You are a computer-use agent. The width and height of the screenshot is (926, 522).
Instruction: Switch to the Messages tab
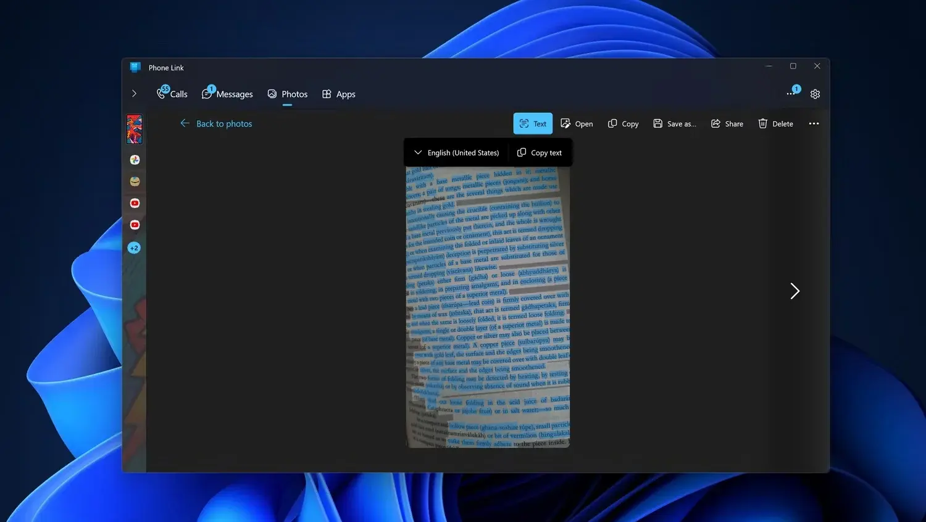(227, 94)
